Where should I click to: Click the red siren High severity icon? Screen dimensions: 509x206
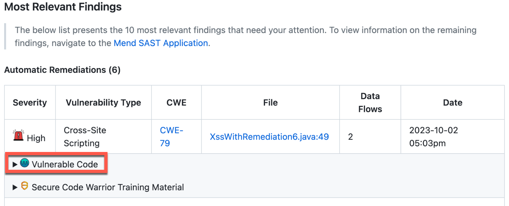click(x=18, y=135)
